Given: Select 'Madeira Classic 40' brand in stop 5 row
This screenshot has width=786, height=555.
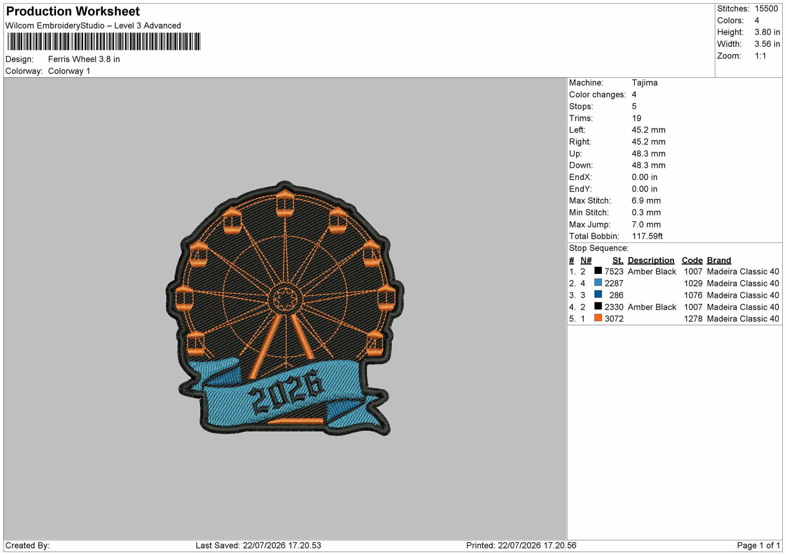Looking at the screenshot, I should pos(743,319).
